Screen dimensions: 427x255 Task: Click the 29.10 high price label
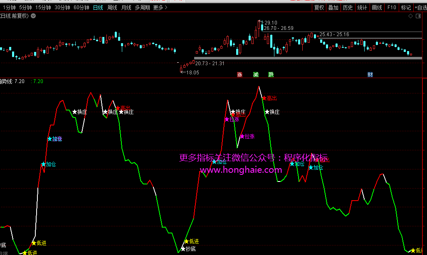click(271, 23)
